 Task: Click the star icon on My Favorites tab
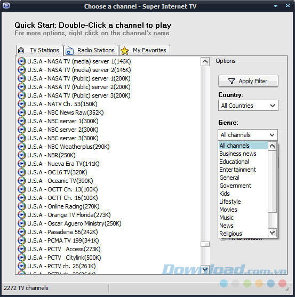125,51
